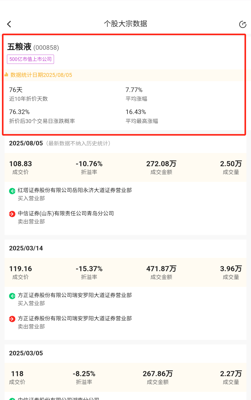Click green buy arrow in 2025/03/05 record
251x400 pixels.
[x=12, y=399]
